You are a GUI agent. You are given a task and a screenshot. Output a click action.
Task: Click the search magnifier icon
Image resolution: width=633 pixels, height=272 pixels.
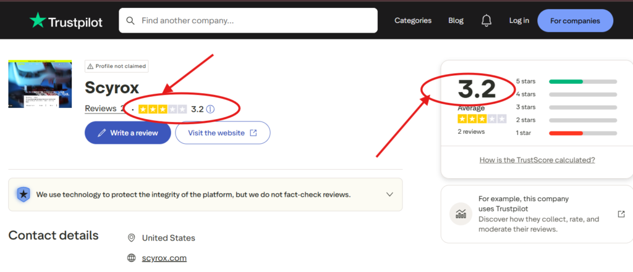(x=130, y=20)
